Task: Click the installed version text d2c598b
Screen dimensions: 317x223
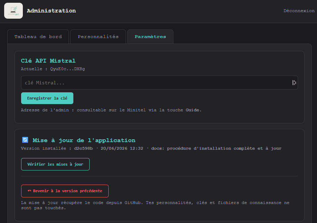Action: pyautogui.click(x=83, y=148)
